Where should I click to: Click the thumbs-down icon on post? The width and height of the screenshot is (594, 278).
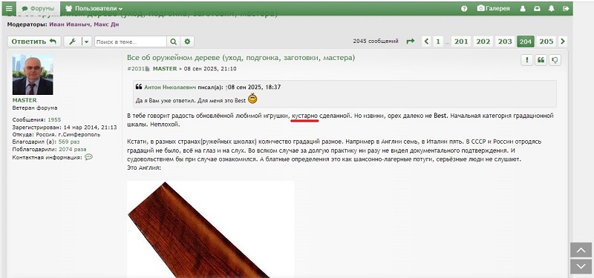click(555, 60)
